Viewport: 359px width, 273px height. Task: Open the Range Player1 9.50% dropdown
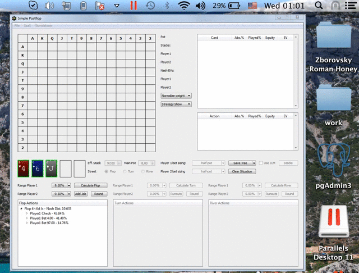point(62,185)
